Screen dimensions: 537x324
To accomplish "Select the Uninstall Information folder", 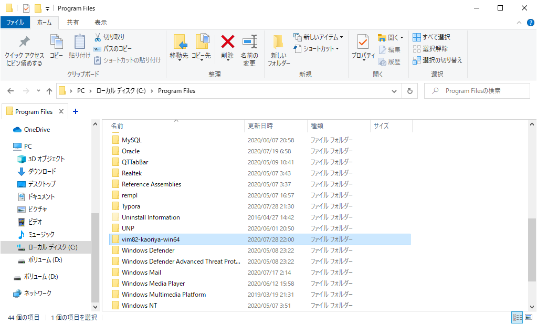I will pos(260,217).
